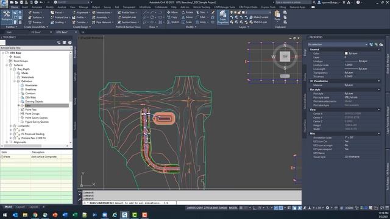
Task: Toggle ortho mode in status bar
Action: click(x=254, y=208)
